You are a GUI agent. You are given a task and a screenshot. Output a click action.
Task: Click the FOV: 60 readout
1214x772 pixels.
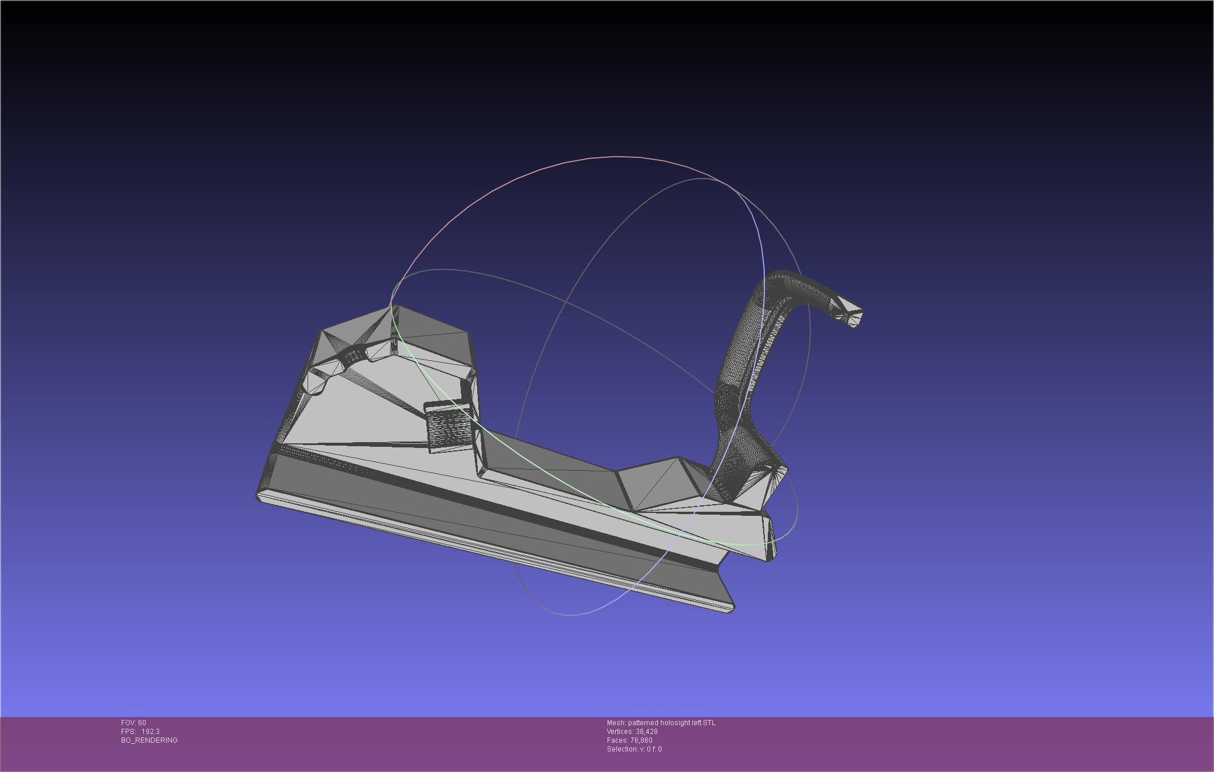point(133,723)
